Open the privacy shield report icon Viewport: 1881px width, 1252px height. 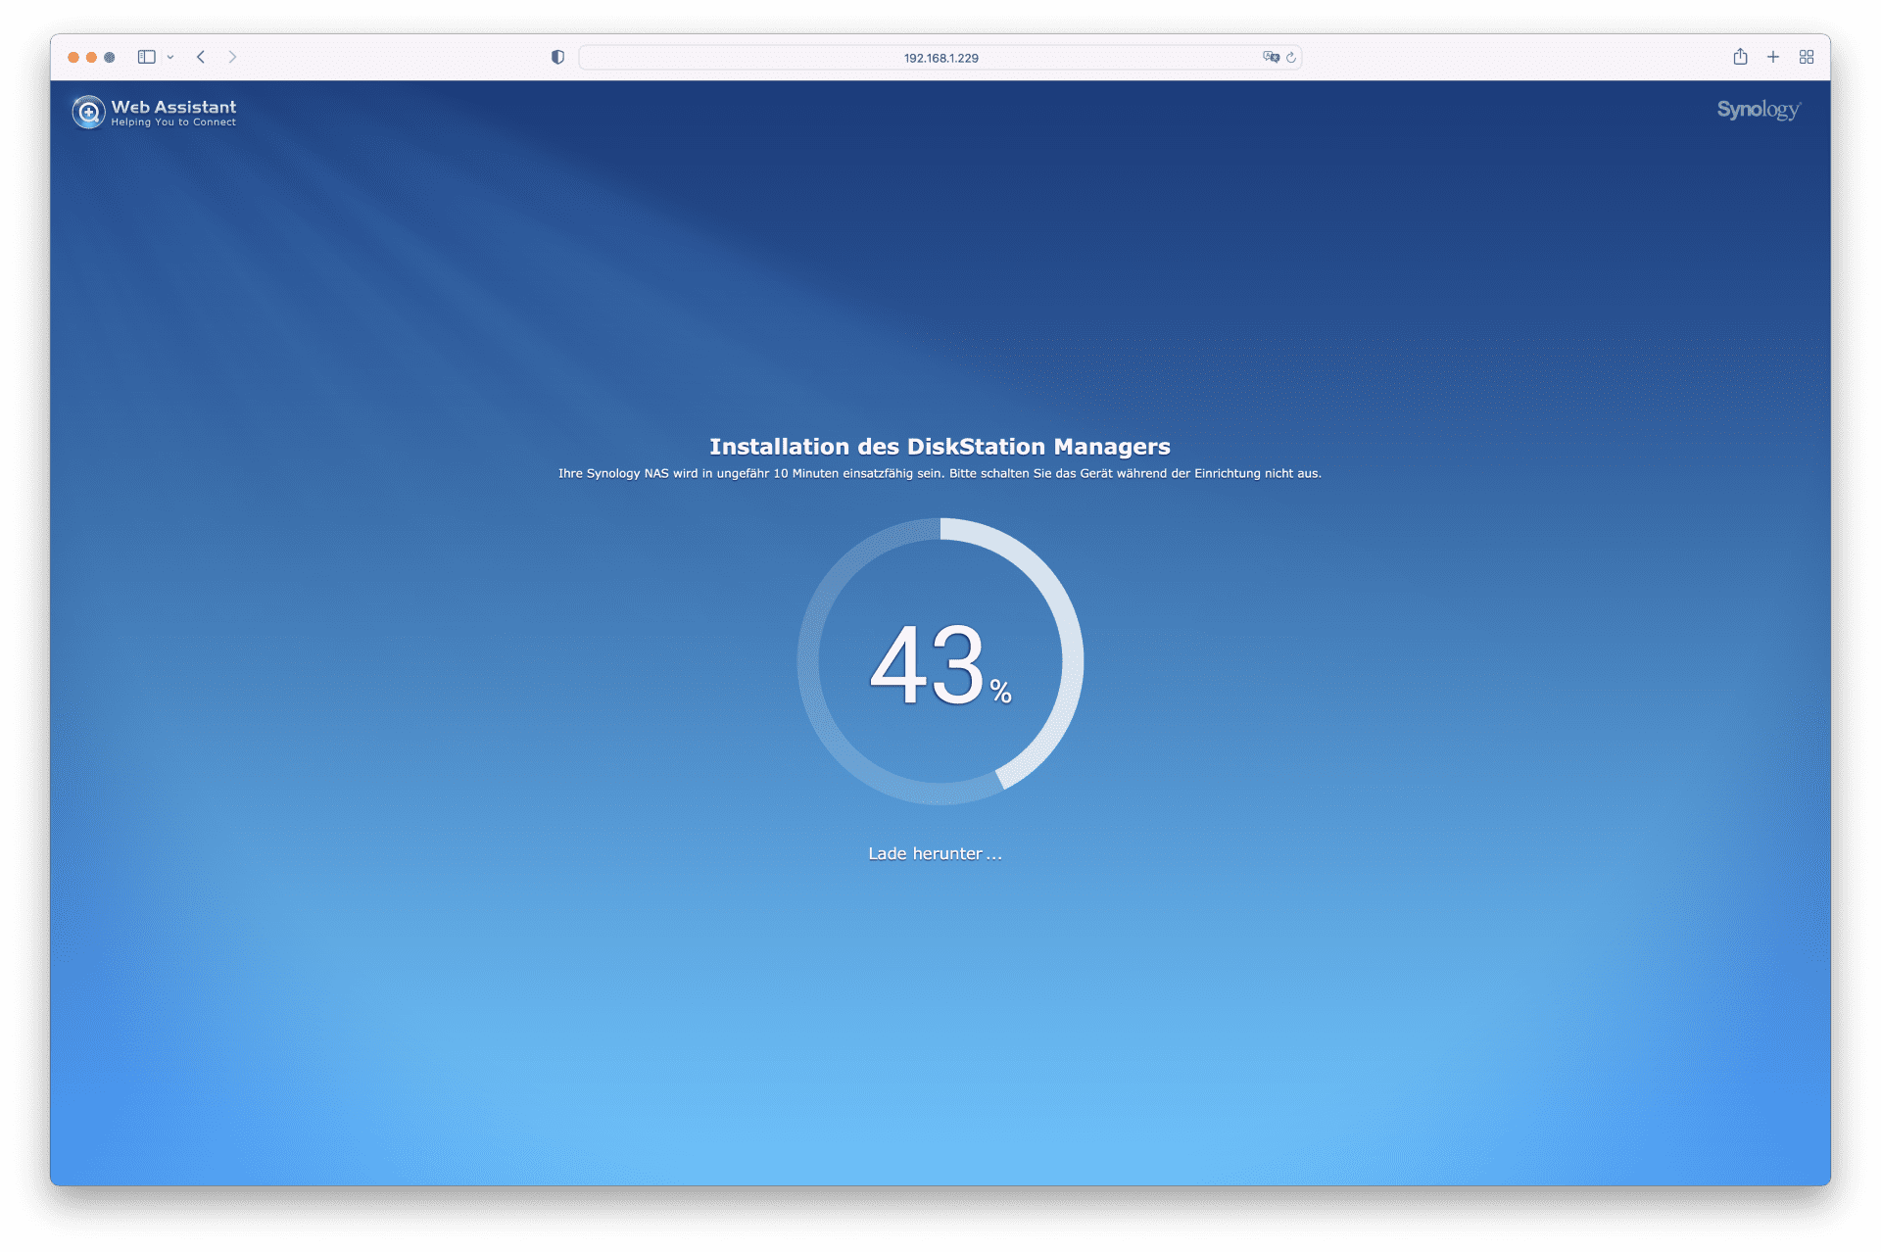click(557, 57)
